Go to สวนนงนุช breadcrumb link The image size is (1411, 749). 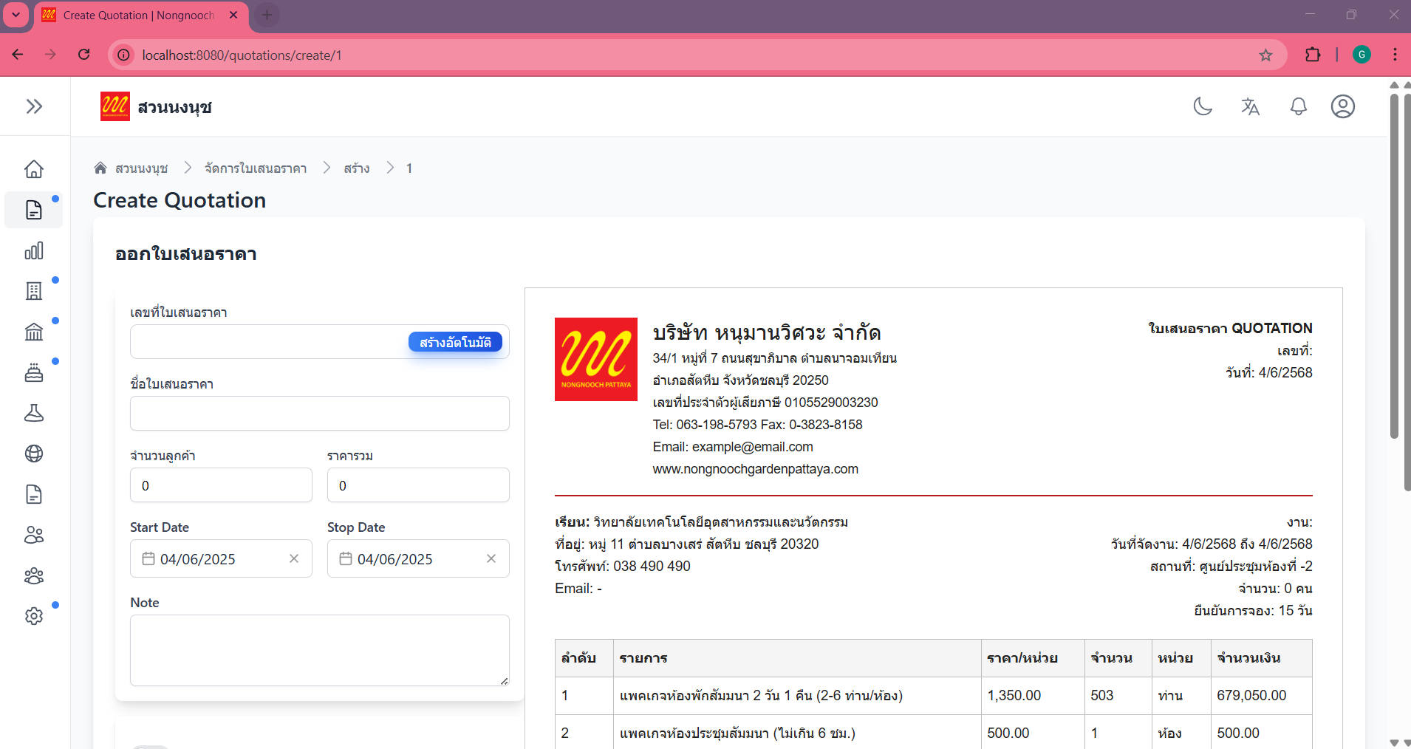(x=141, y=168)
